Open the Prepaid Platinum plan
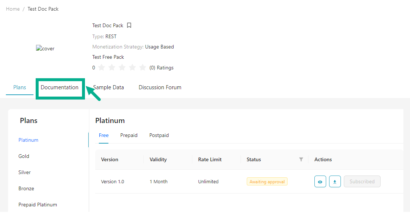Viewport: 410px width, 213px height. point(38,205)
